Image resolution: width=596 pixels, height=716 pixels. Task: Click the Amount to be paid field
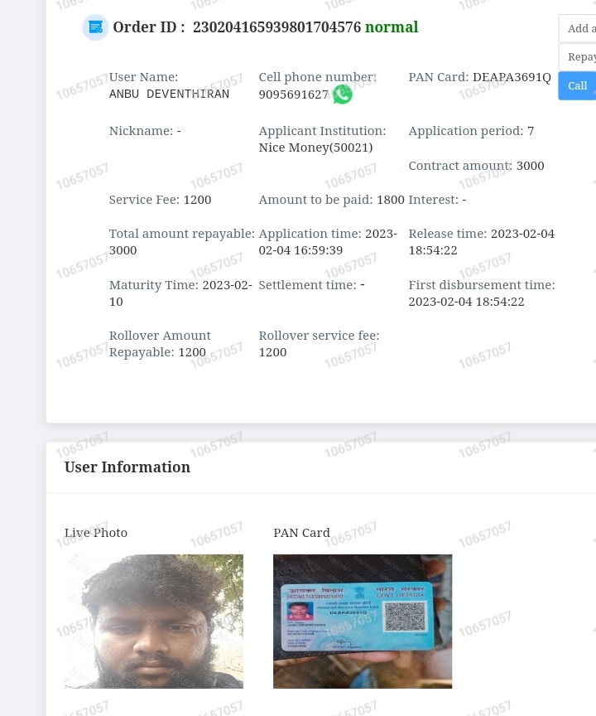331,200
